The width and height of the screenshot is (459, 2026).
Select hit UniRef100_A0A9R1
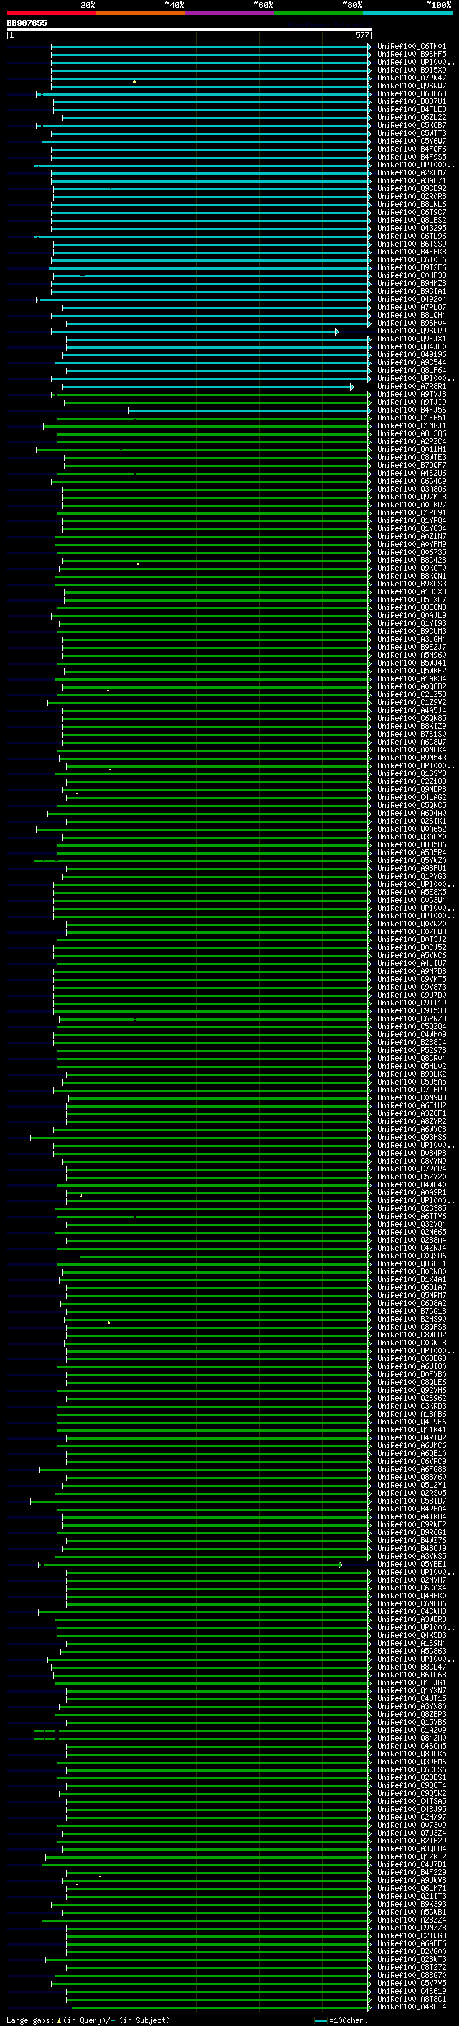(411, 1192)
